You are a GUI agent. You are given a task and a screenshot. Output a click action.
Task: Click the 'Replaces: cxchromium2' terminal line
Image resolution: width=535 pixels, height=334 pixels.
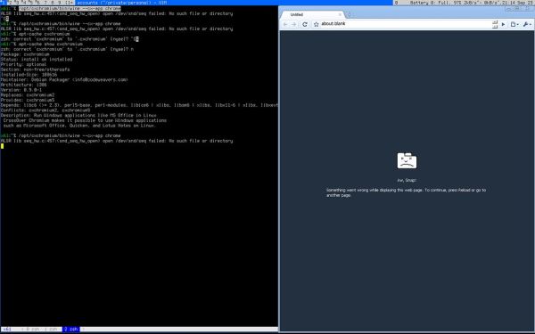tap(28, 95)
